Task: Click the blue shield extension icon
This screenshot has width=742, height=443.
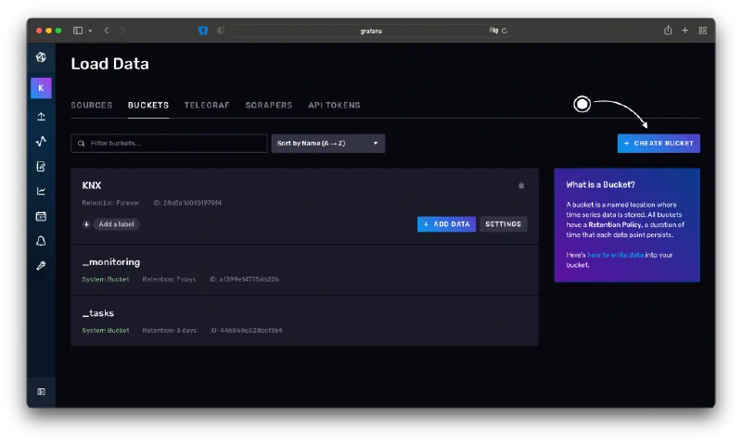Action: click(x=203, y=31)
